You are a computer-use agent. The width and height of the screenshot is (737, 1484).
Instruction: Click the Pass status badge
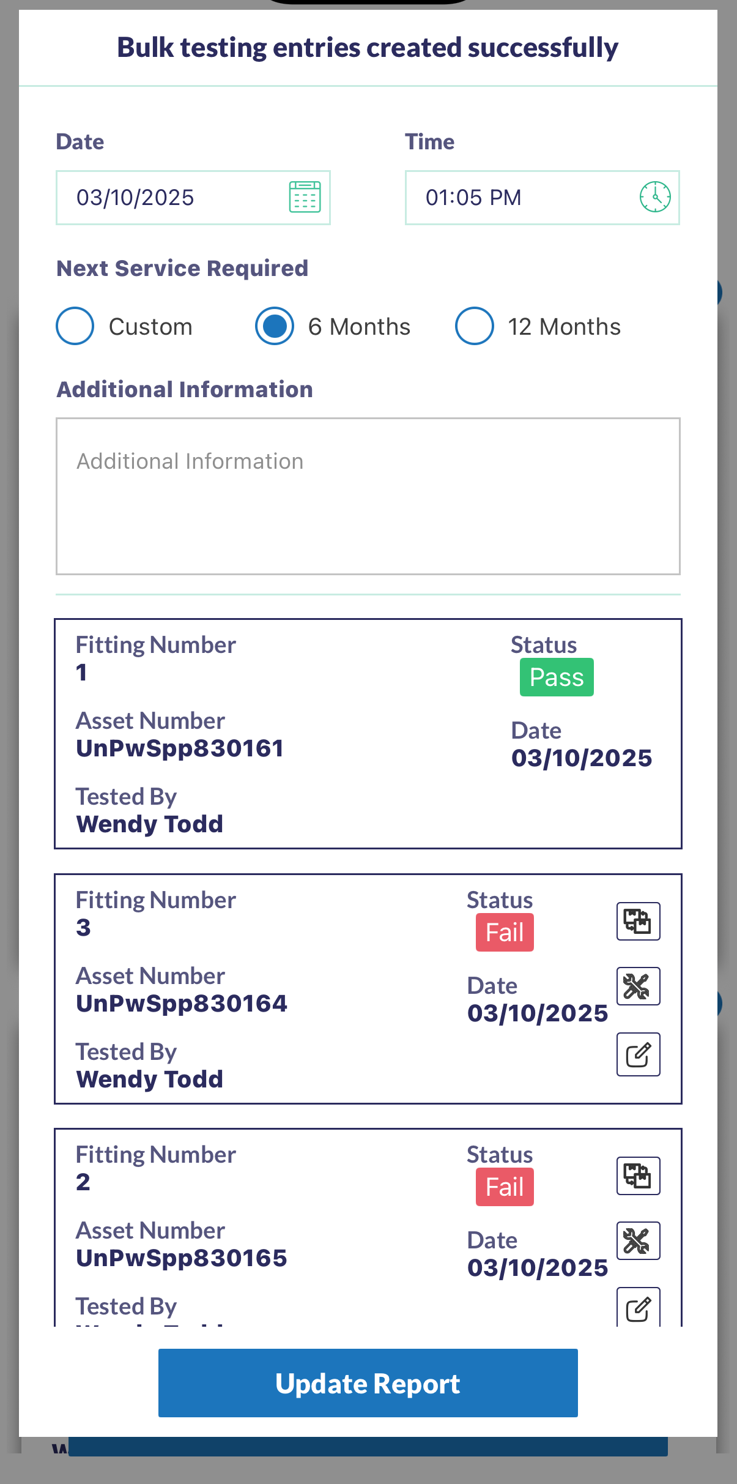(x=557, y=677)
